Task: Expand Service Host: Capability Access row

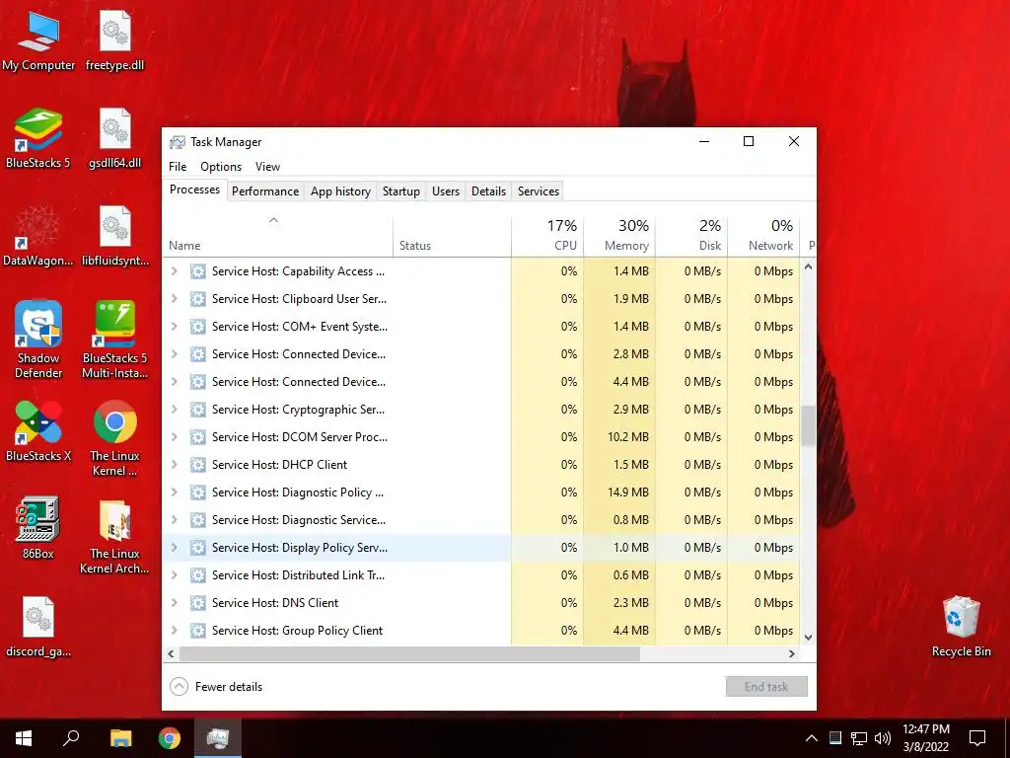Action: [174, 271]
